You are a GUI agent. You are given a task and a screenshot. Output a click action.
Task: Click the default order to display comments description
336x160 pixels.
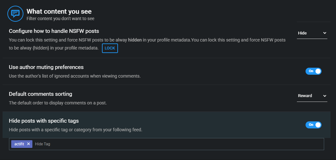point(58,103)
